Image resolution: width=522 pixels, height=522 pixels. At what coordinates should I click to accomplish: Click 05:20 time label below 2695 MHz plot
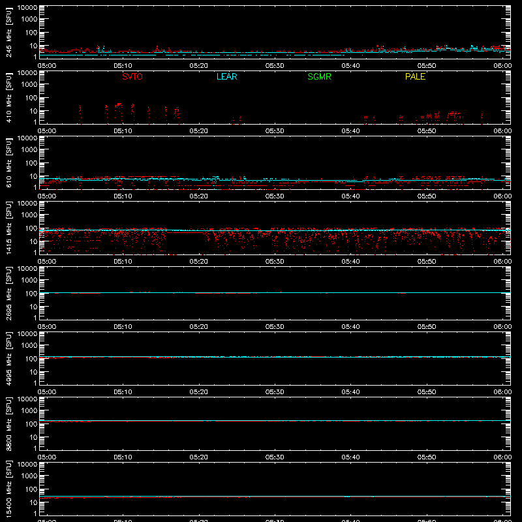(199, 327)
